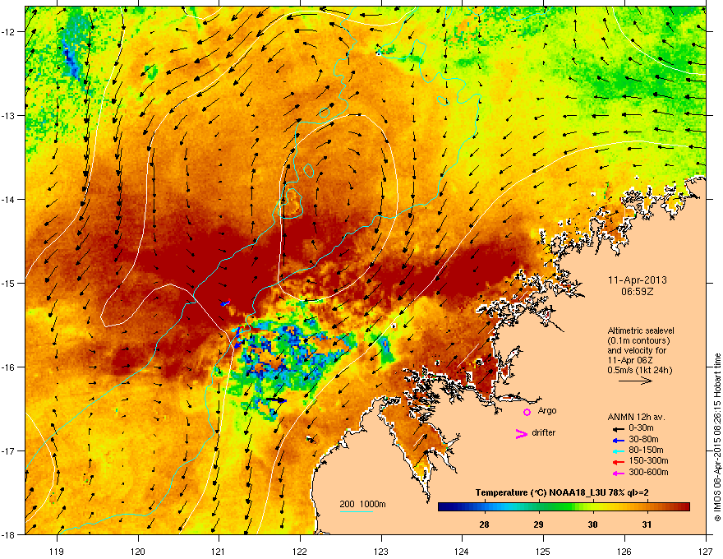Click latitude axis label -12
Screen dimensions: 723x559
point(8,32)
